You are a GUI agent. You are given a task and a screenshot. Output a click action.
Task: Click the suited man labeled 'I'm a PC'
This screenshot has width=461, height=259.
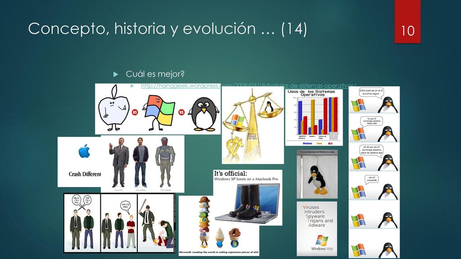(x=119, y=162)
